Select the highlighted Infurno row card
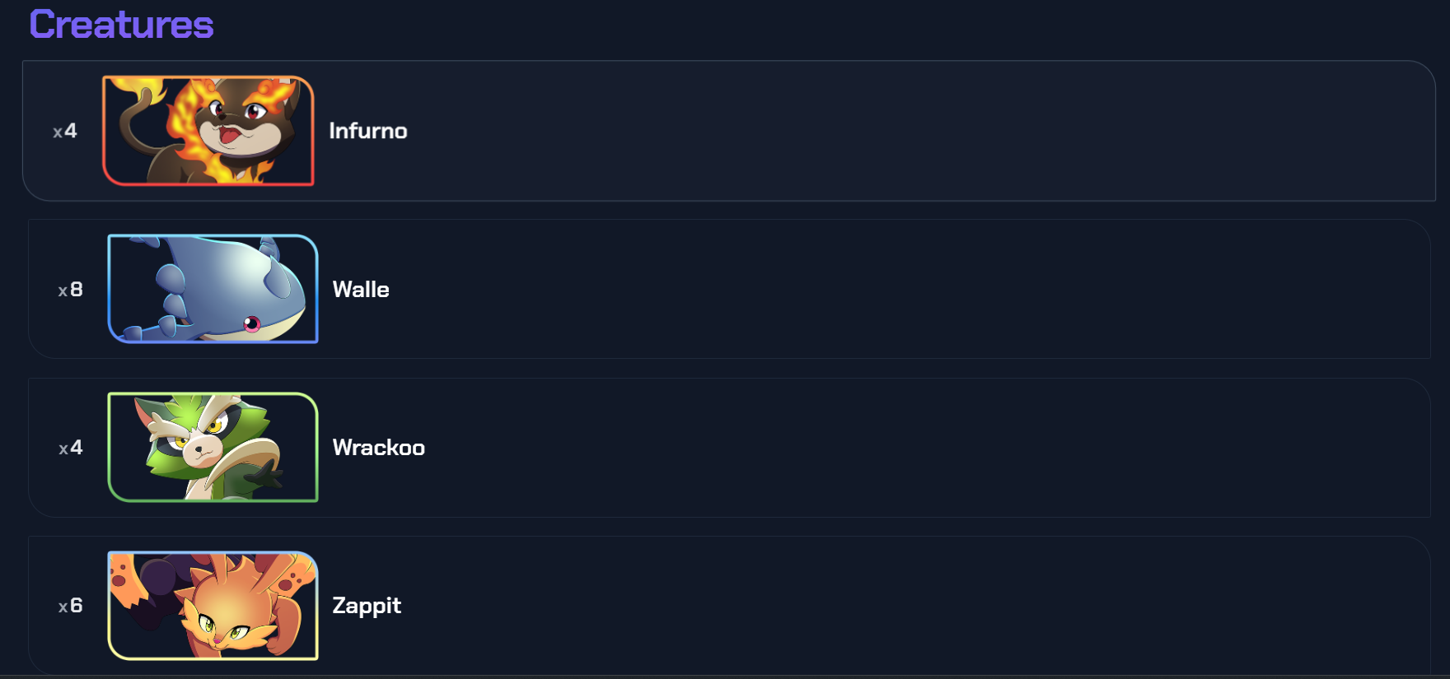 click(824, 131)
